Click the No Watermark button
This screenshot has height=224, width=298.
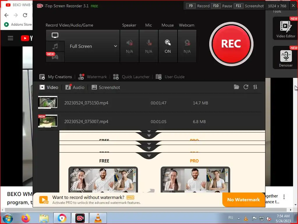[x=244, y=199]
